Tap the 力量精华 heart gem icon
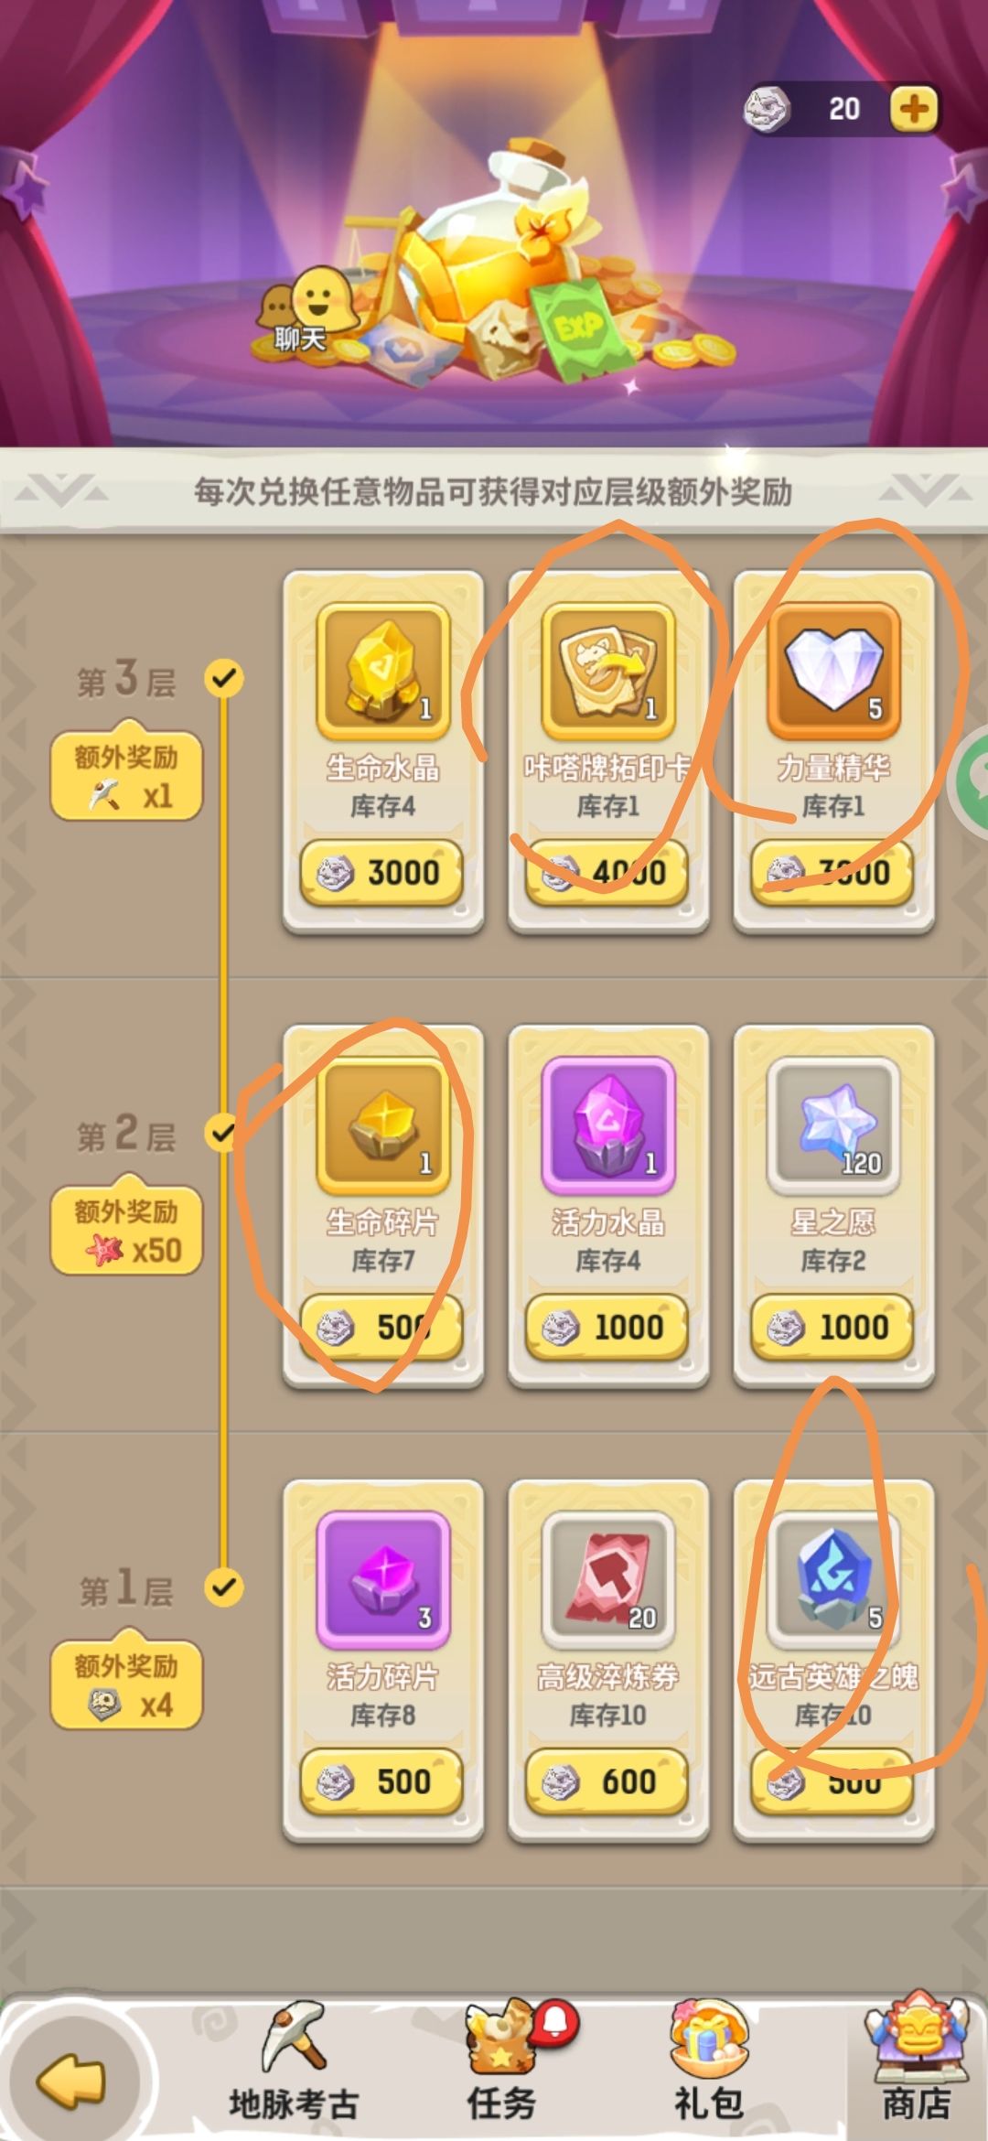This screenshot has width=988, height=2141. coord(833,672)
